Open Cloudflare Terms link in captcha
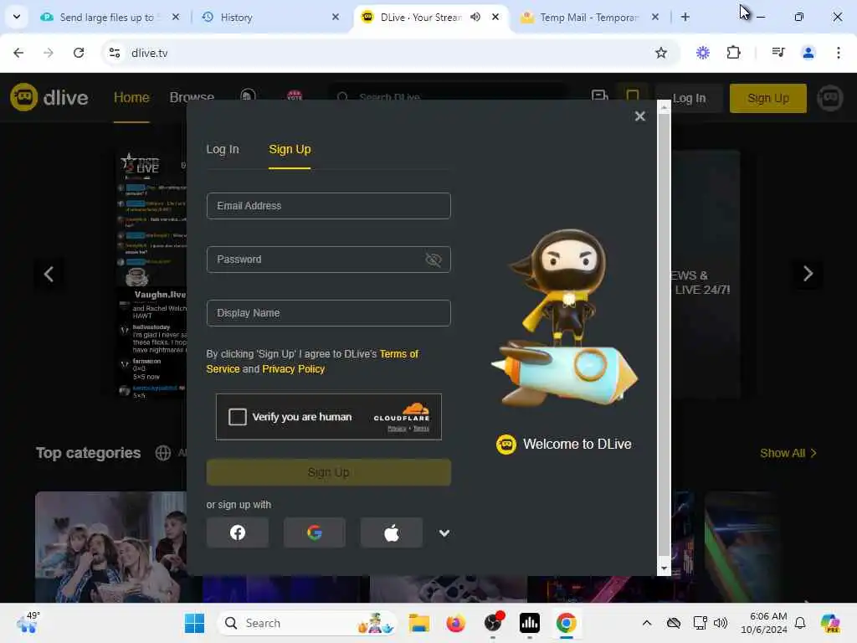Image resolution: width=857 pixels, height=643 pixels. (421, 429)
